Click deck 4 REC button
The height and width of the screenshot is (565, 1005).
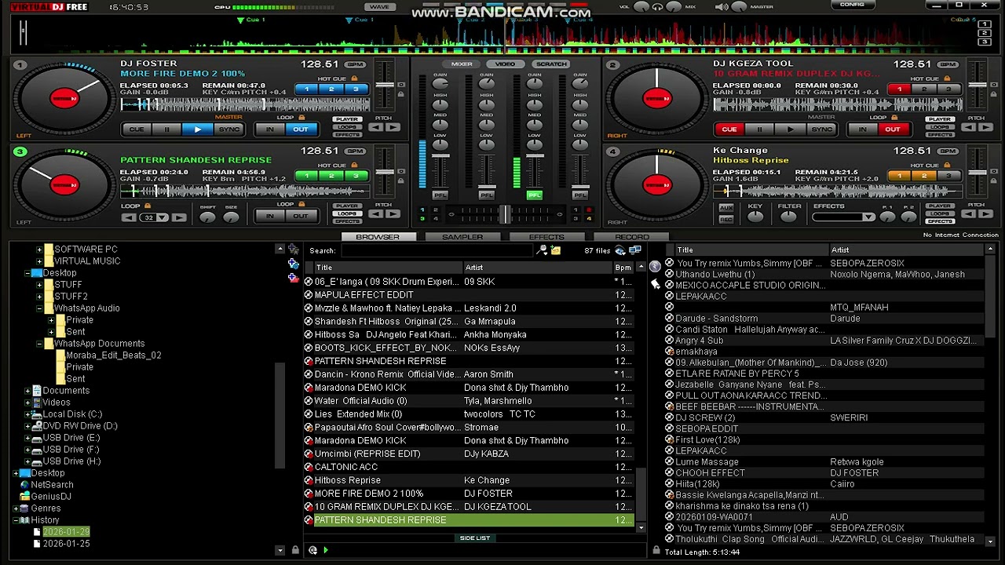(x=726, y=218)
